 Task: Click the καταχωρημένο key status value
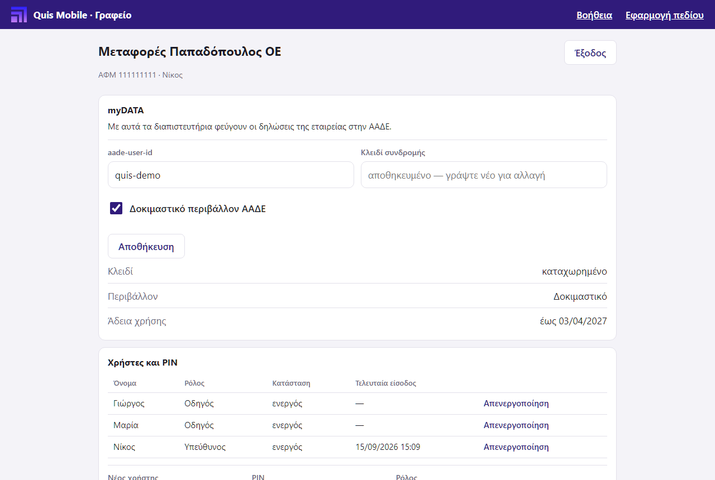[x=574, y=272]
